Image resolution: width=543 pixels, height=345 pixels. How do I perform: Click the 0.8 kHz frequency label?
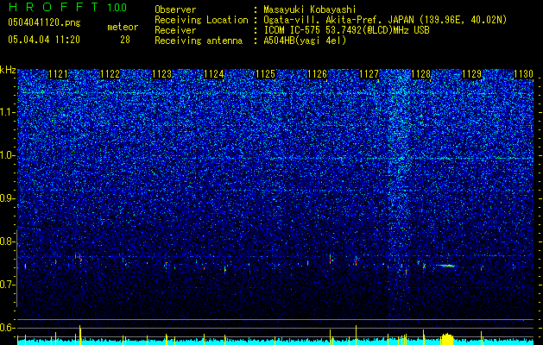point(7,241)
